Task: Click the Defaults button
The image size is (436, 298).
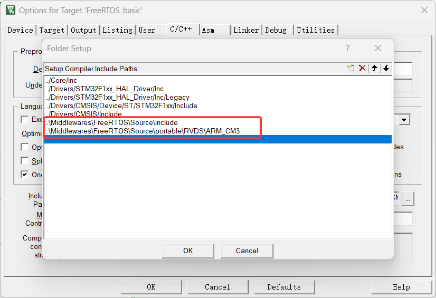Action: pos(284,287)
